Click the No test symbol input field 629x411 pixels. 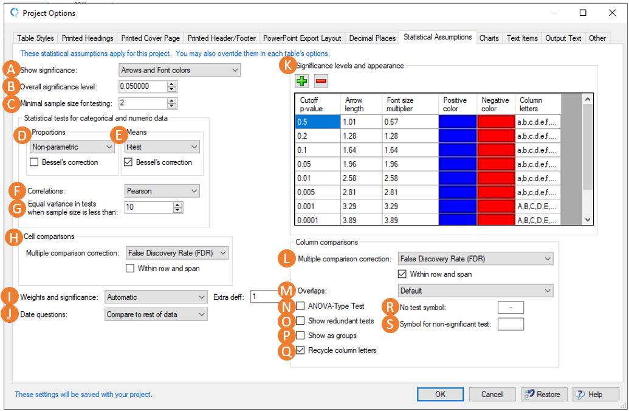pos(510,308)
